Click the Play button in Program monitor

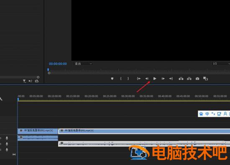click(x=155, y=79)
